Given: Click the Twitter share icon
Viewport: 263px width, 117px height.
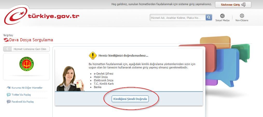Looking at the screenshot, I should [x=9, y=95].
